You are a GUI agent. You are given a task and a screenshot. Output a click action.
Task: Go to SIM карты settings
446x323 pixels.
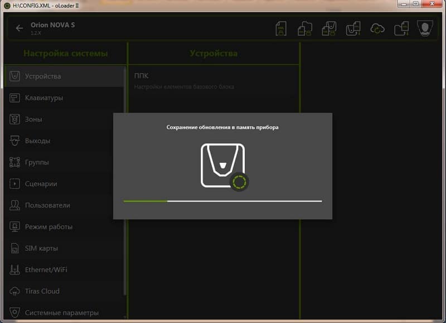(x=65, y=248)
